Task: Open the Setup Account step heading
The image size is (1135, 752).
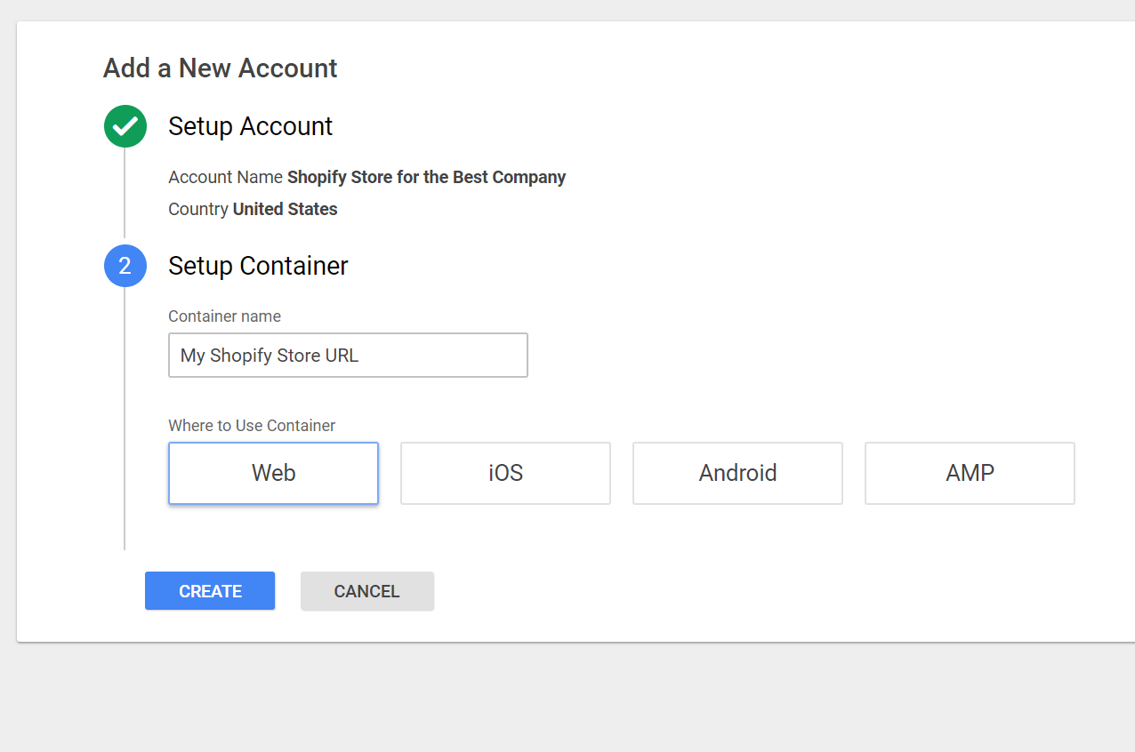Action: click(250, 126)
